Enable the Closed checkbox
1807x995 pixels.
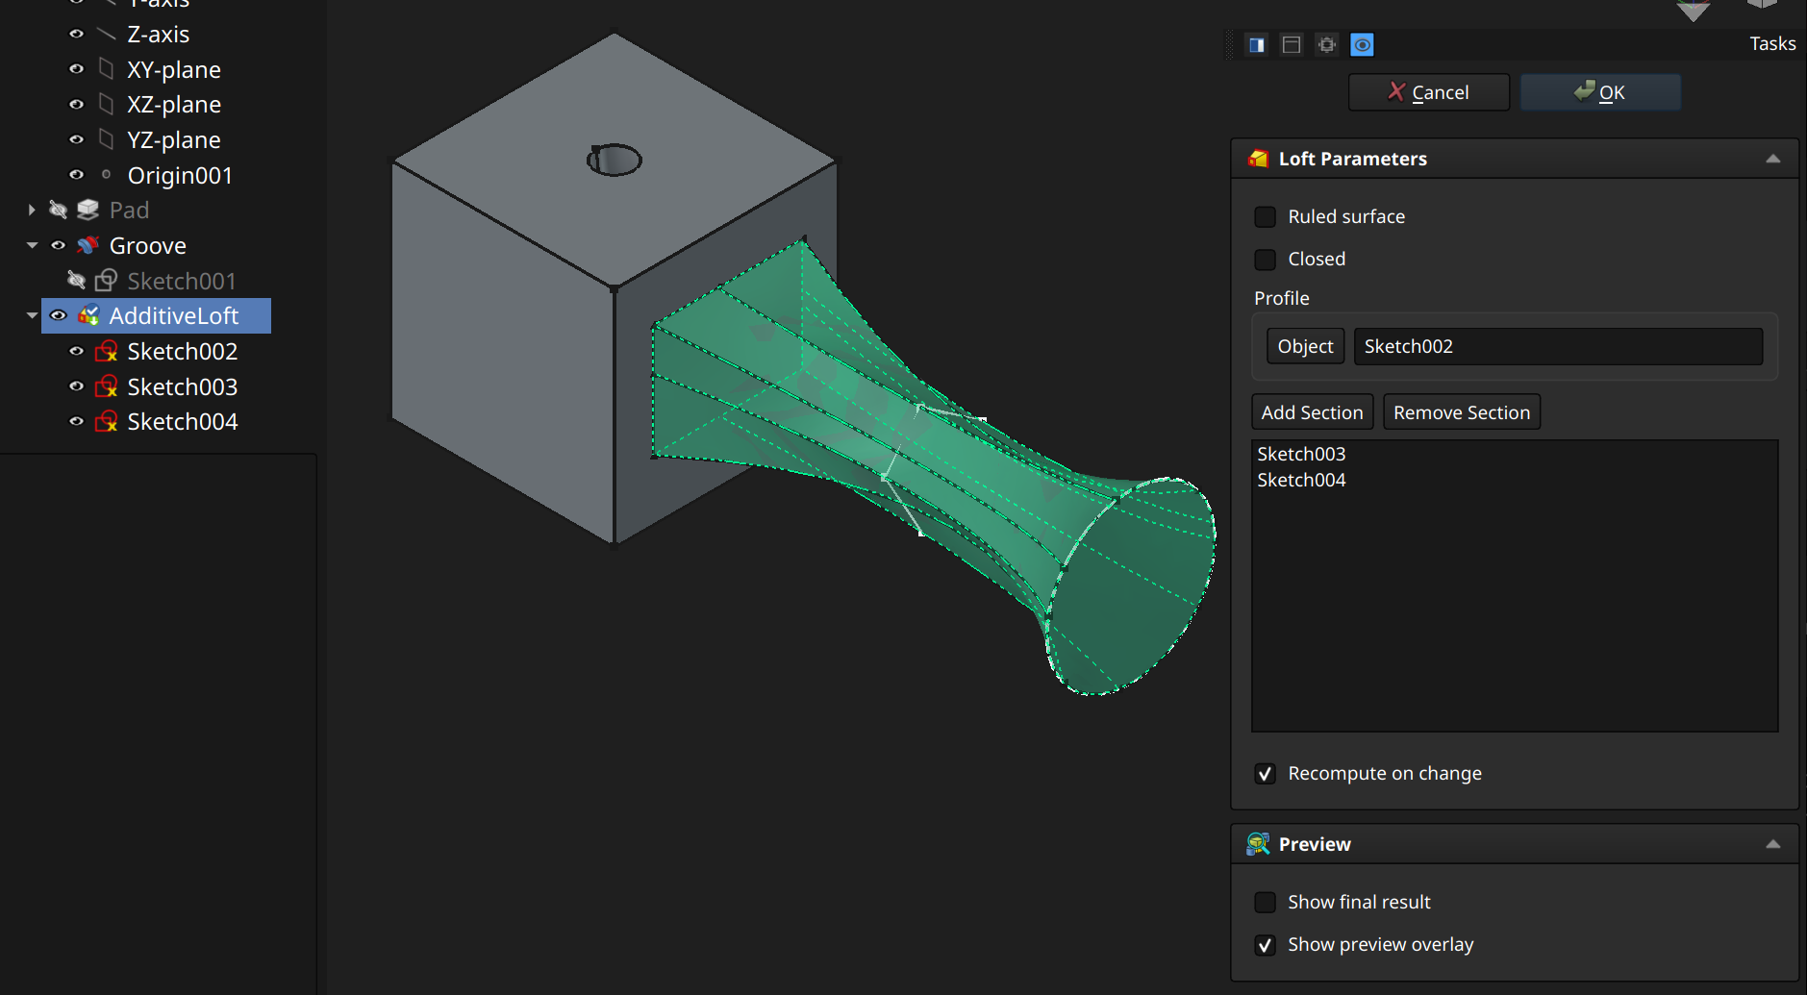point(1266,260)
